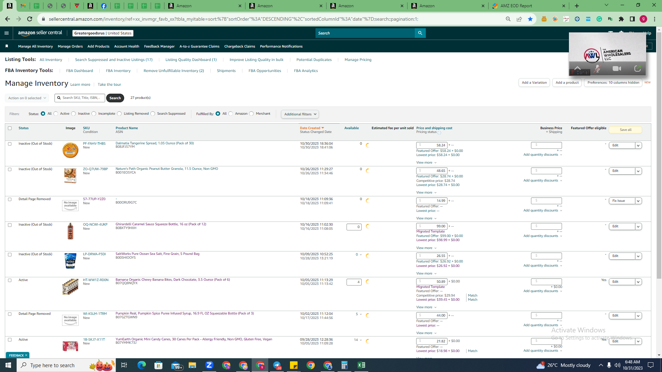Open Microsoft Store from the taskbar

[x=159, y=365]
